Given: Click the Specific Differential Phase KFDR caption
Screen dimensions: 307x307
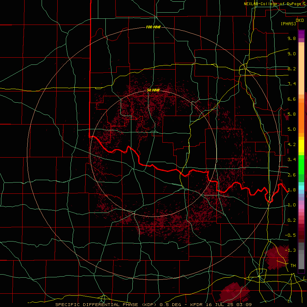Looking at the screenshot, I should click(x=153, y=305).
